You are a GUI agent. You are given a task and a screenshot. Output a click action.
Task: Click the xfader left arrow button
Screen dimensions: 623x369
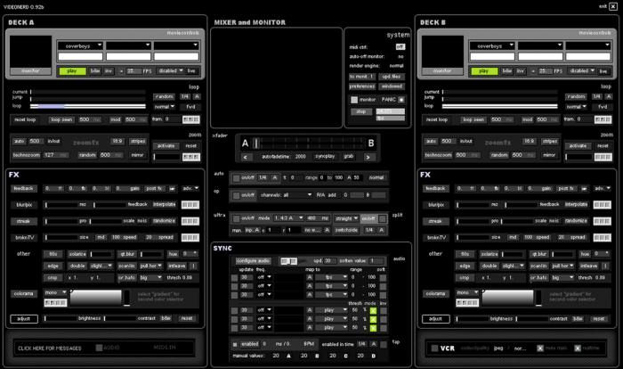click(245, 157)
